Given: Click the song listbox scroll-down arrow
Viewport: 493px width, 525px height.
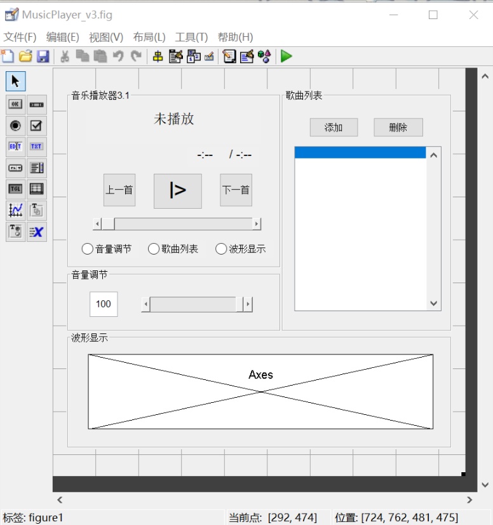Looking at the screenshot, I should (433, 304).
